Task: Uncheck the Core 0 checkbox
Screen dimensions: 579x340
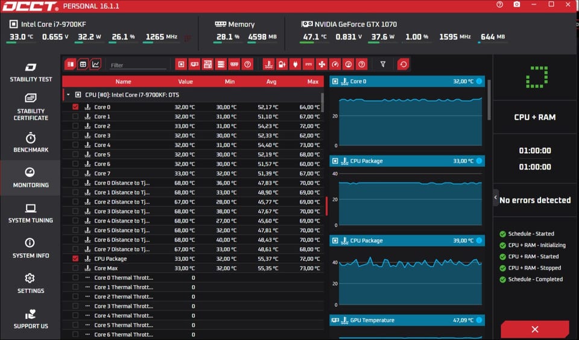Action: coord(75,107)
